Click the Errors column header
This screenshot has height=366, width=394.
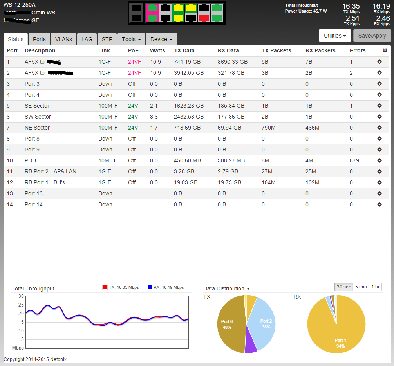tap(358, 50)
